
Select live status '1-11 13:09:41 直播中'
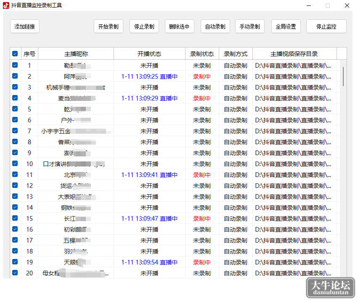(x=149, y=175)
